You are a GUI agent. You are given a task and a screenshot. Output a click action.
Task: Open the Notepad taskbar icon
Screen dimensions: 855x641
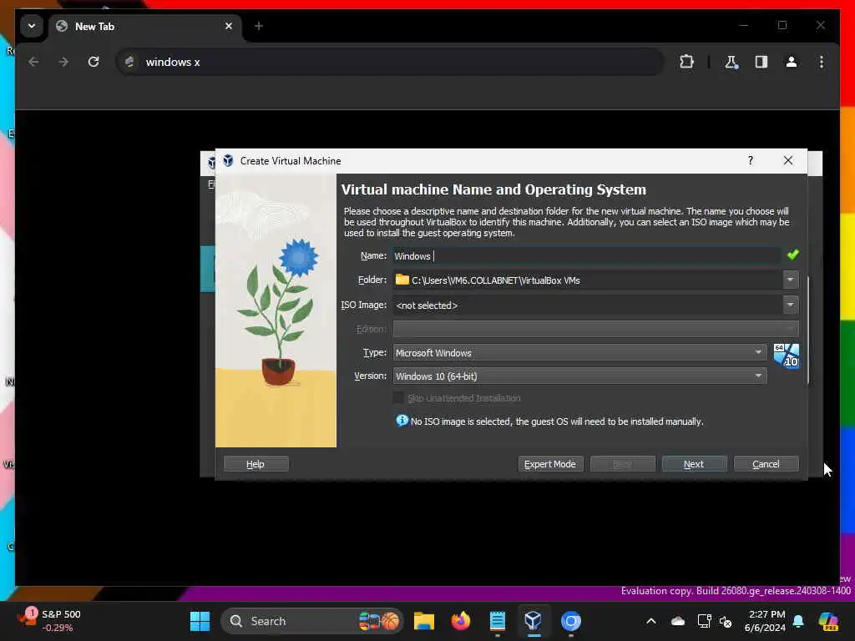tap(498, 621)
